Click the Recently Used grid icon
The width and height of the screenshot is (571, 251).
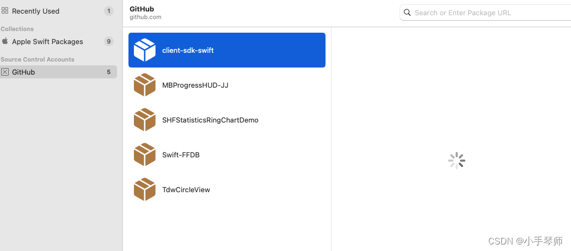[5, 11]
